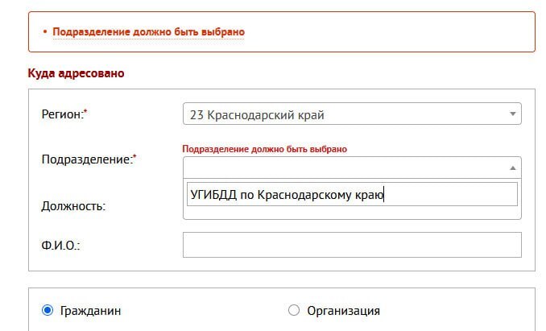Click the 'Ф.И.О.:' field label
The image size is (546, 331).
point(60,245)
